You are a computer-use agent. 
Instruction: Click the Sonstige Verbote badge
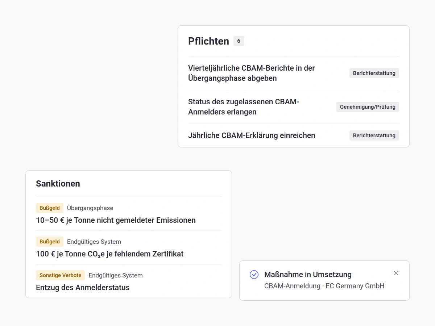(60, 275)
